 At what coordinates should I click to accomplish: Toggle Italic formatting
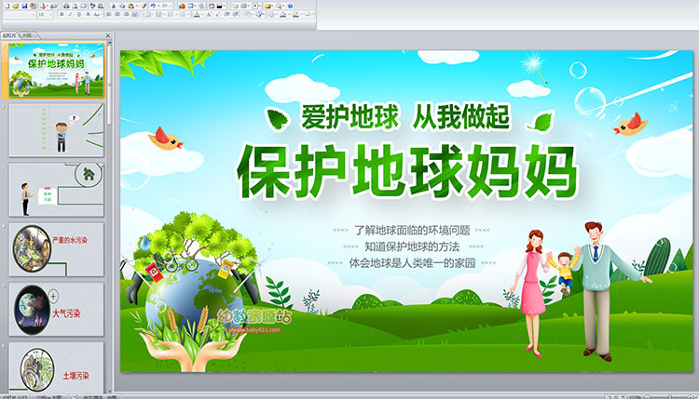click(x=70, y=14)
